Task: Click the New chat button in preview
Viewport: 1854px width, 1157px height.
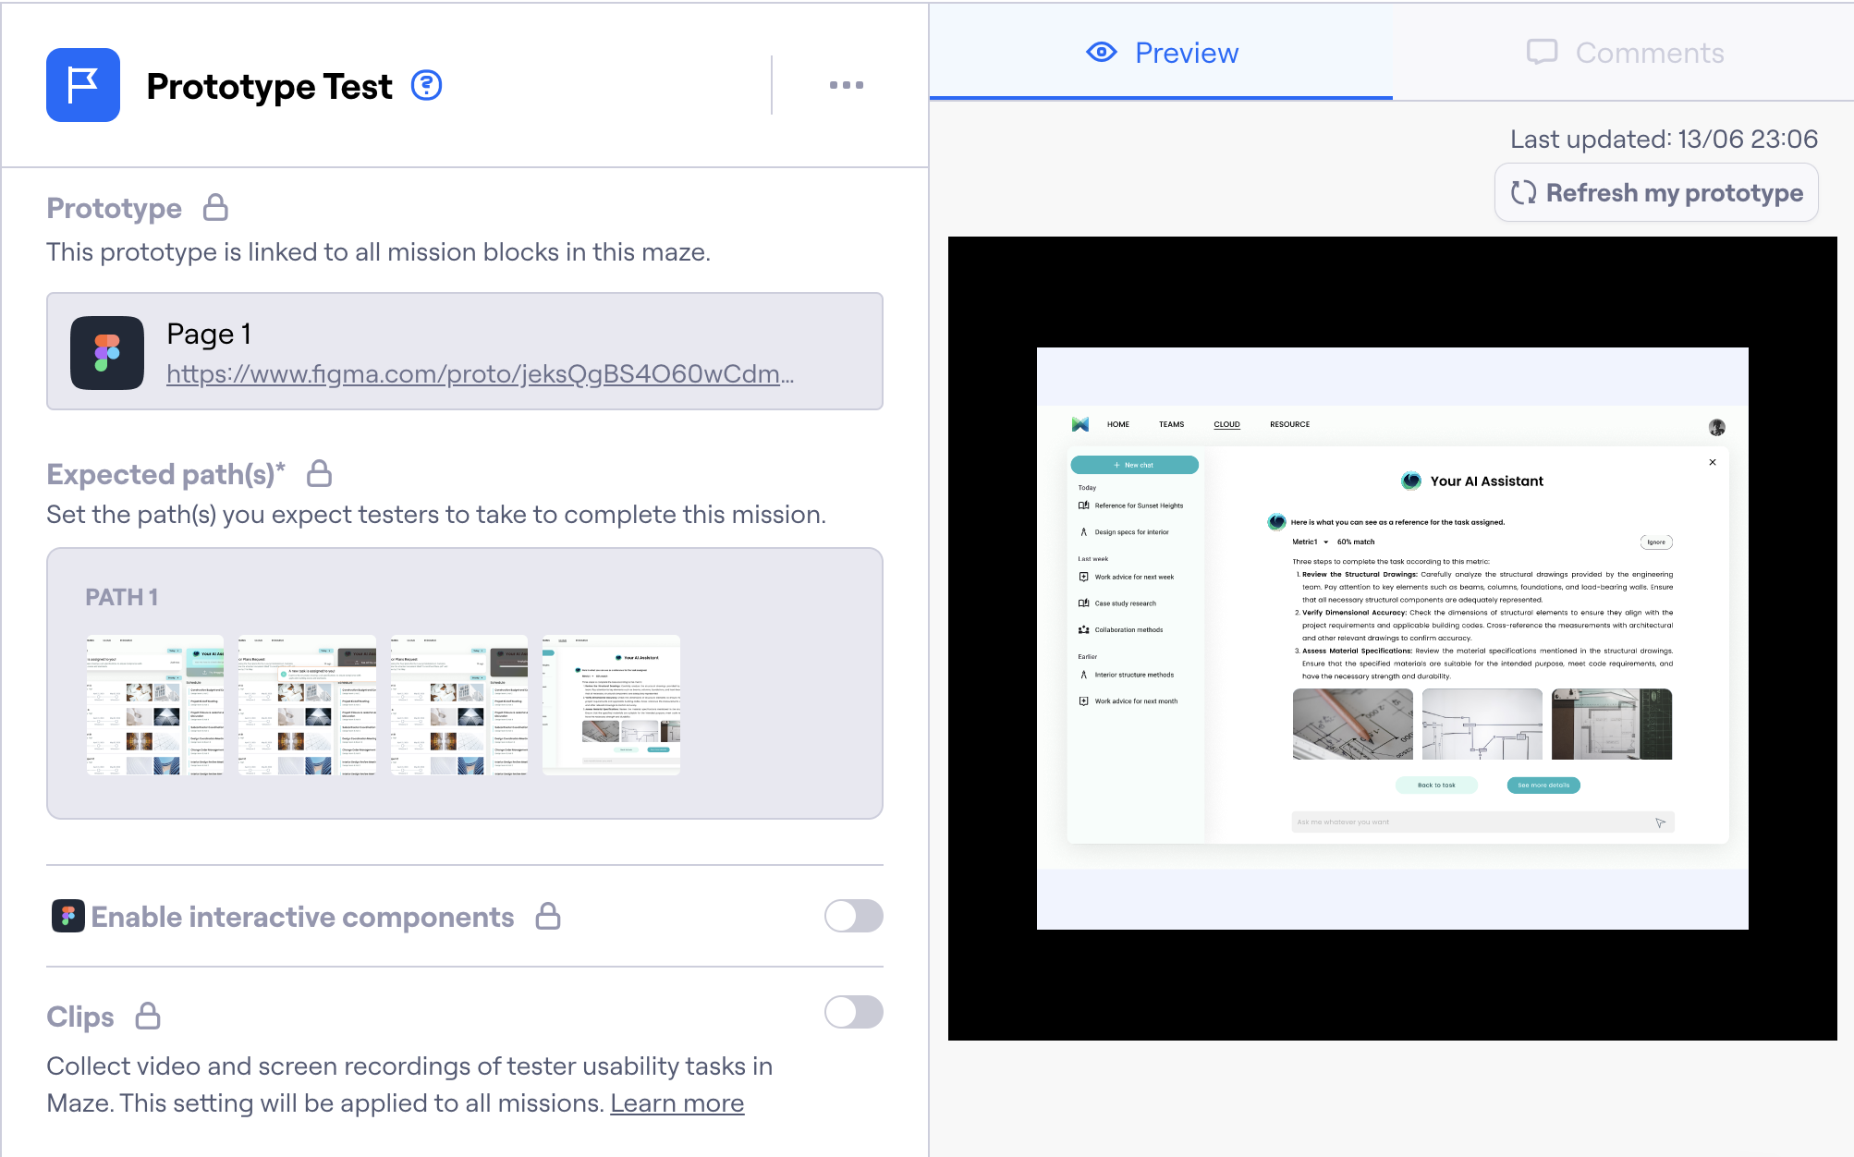Action: coord(1134,465)
